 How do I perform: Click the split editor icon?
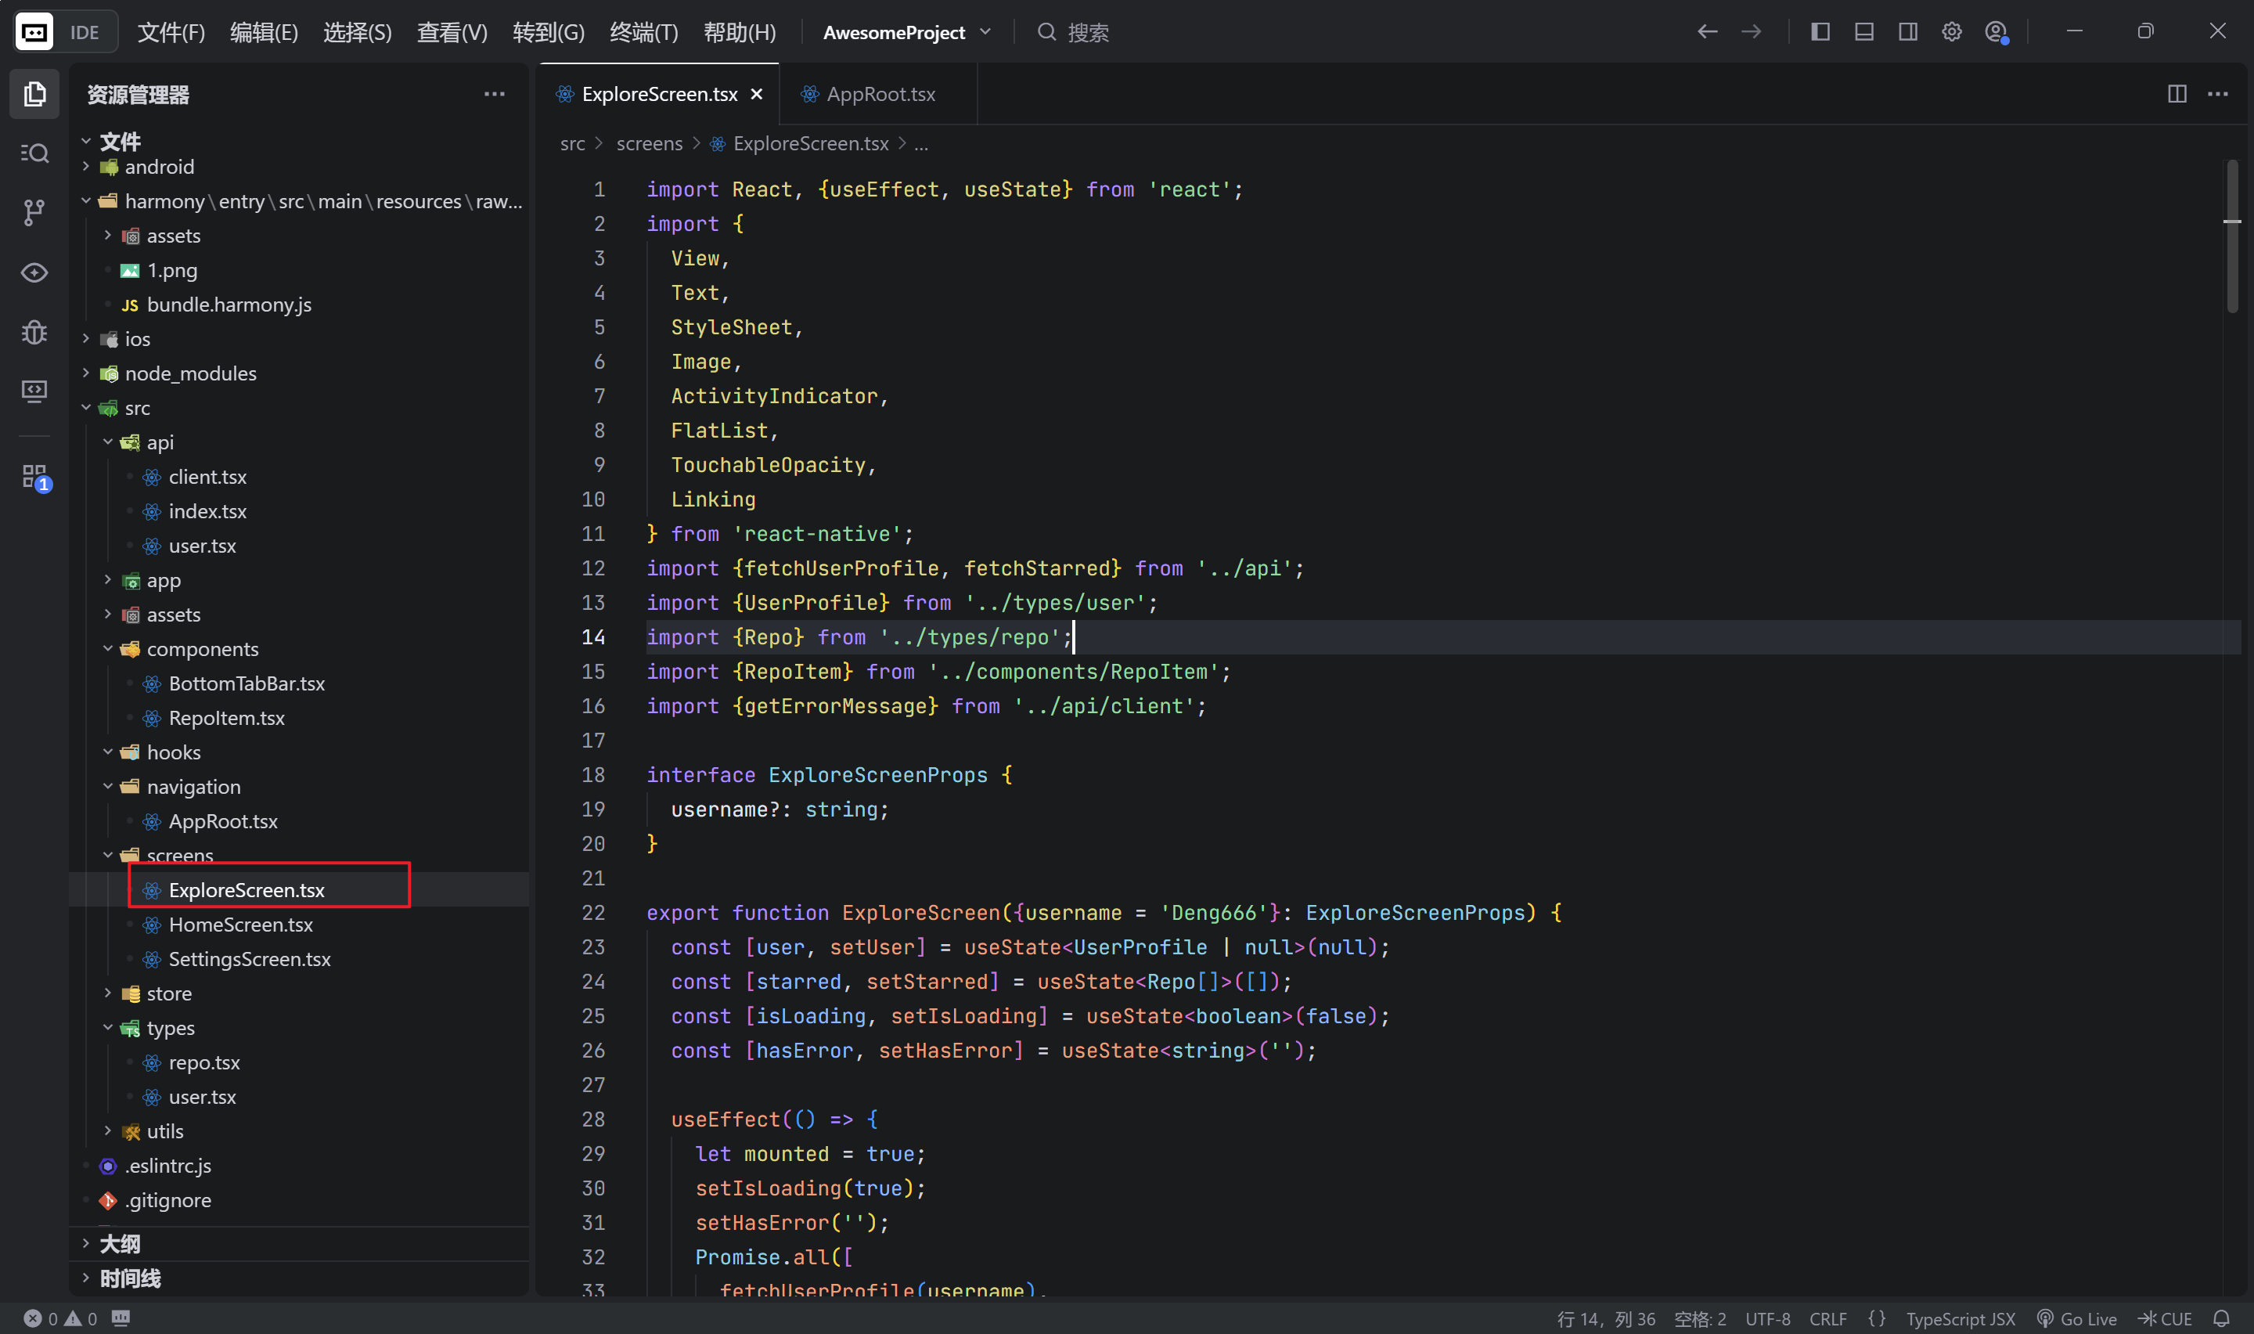(2176, 93)
